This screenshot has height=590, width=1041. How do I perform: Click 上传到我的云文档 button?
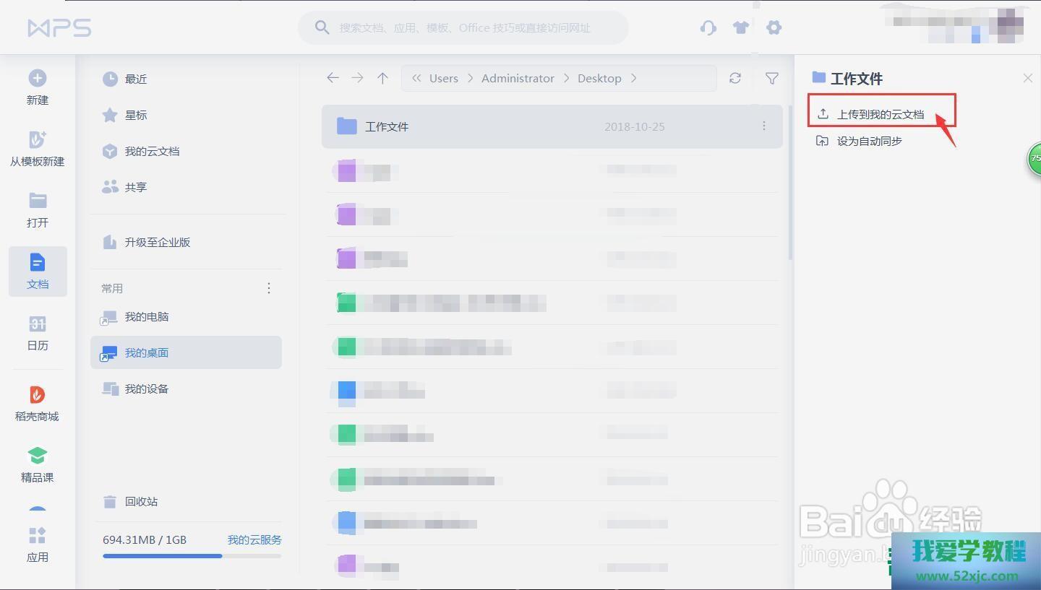tap(880, 114)
